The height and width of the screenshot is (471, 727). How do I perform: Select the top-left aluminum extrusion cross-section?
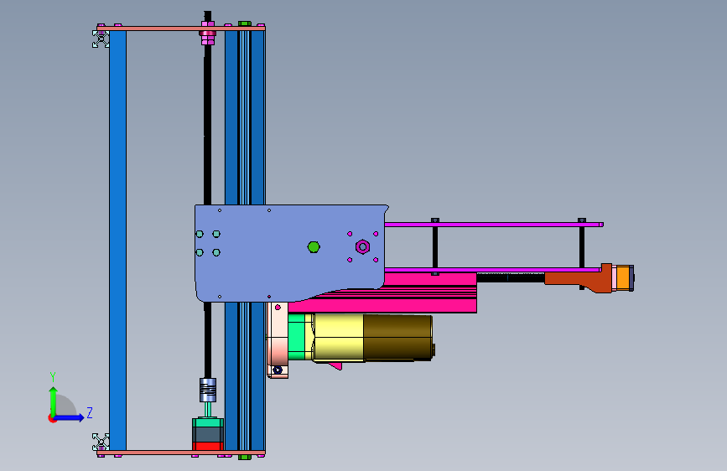click(x=101, y=39)
